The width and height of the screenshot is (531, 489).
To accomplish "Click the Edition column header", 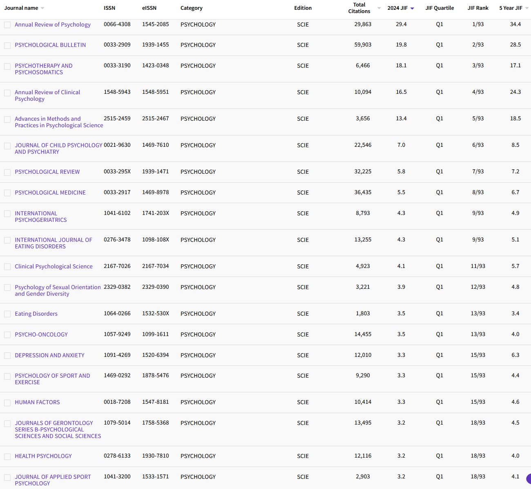I will point(302,8).
